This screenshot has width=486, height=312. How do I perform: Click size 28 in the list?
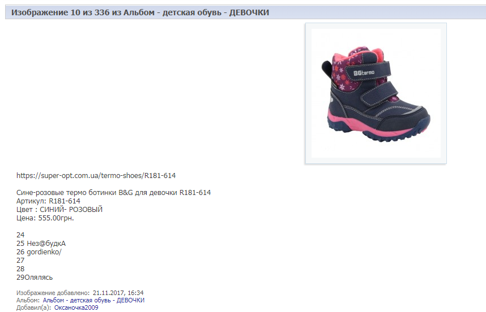pyautogui.click(x=20, y=268)
